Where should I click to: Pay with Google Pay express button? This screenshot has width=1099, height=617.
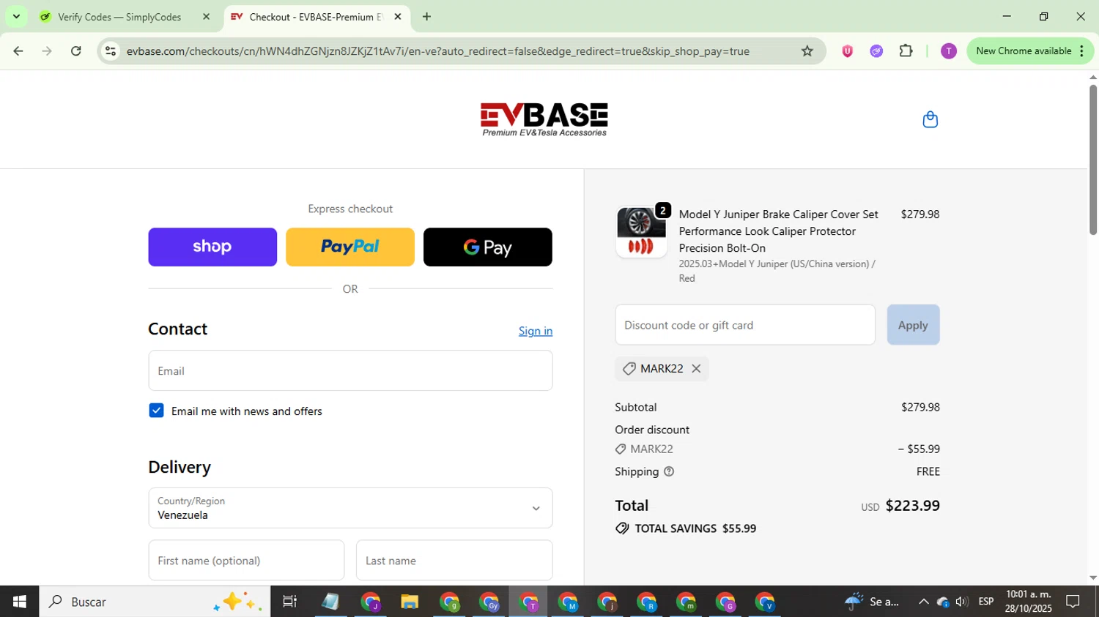488,247
